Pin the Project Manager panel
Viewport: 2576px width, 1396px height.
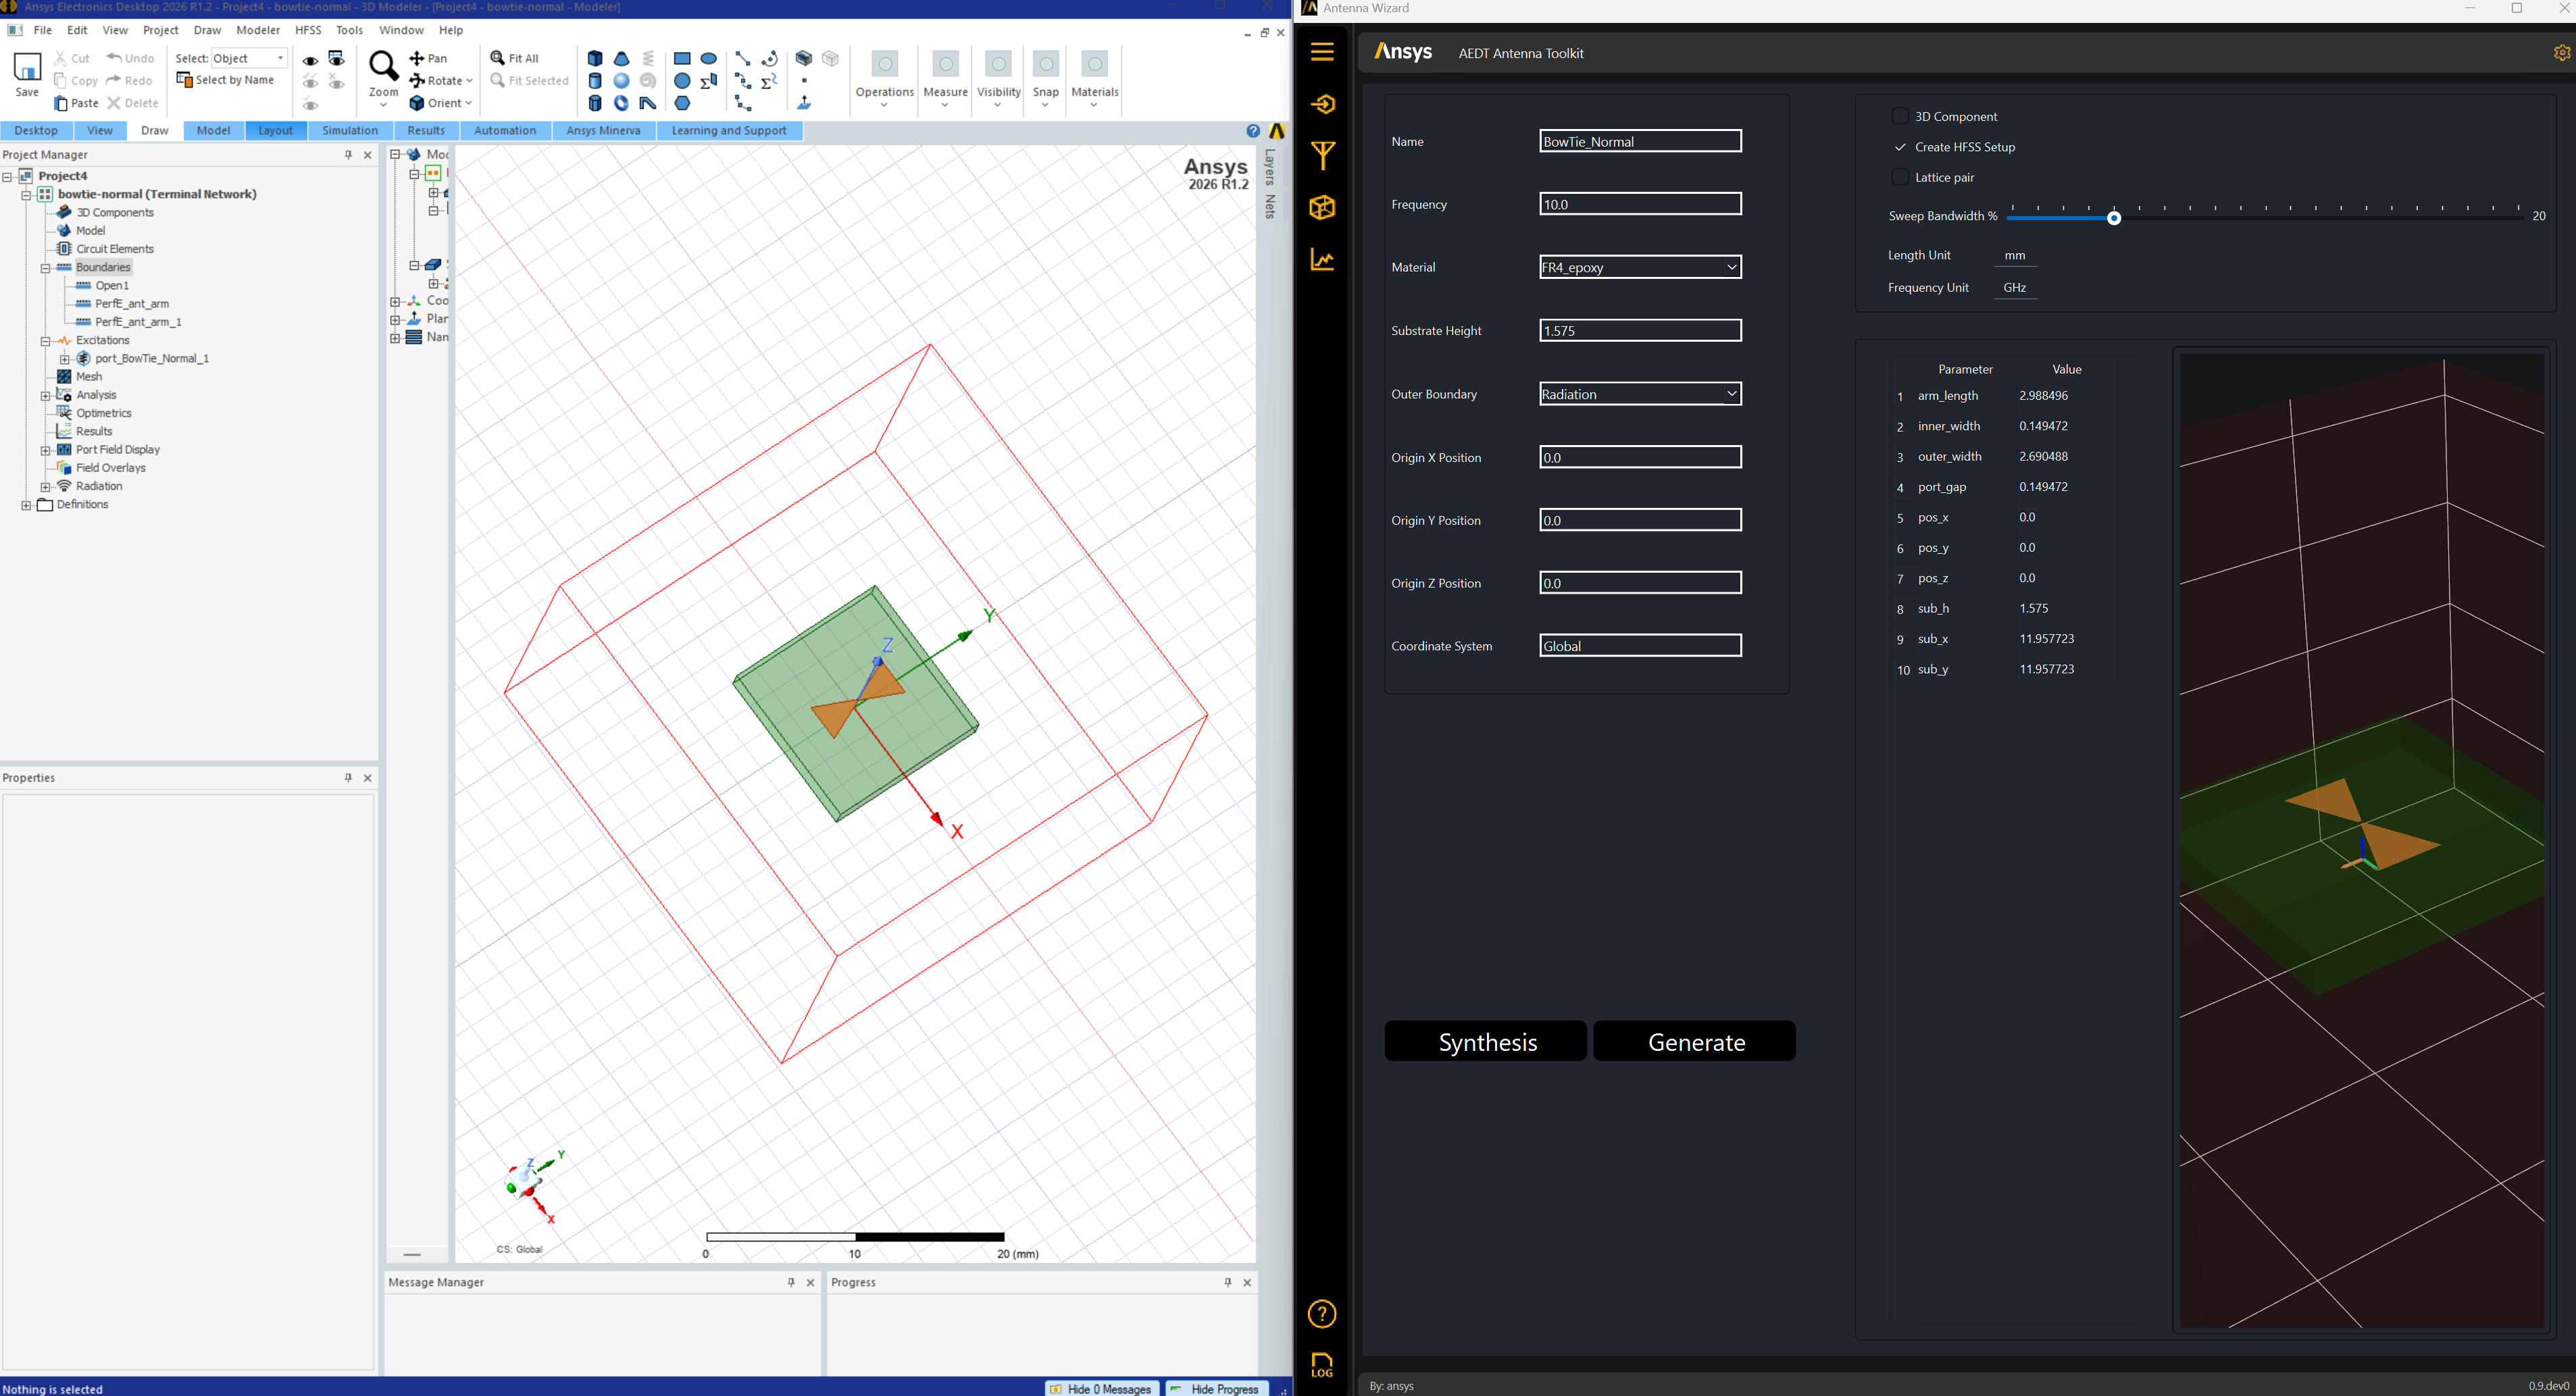tap(348, 155)
